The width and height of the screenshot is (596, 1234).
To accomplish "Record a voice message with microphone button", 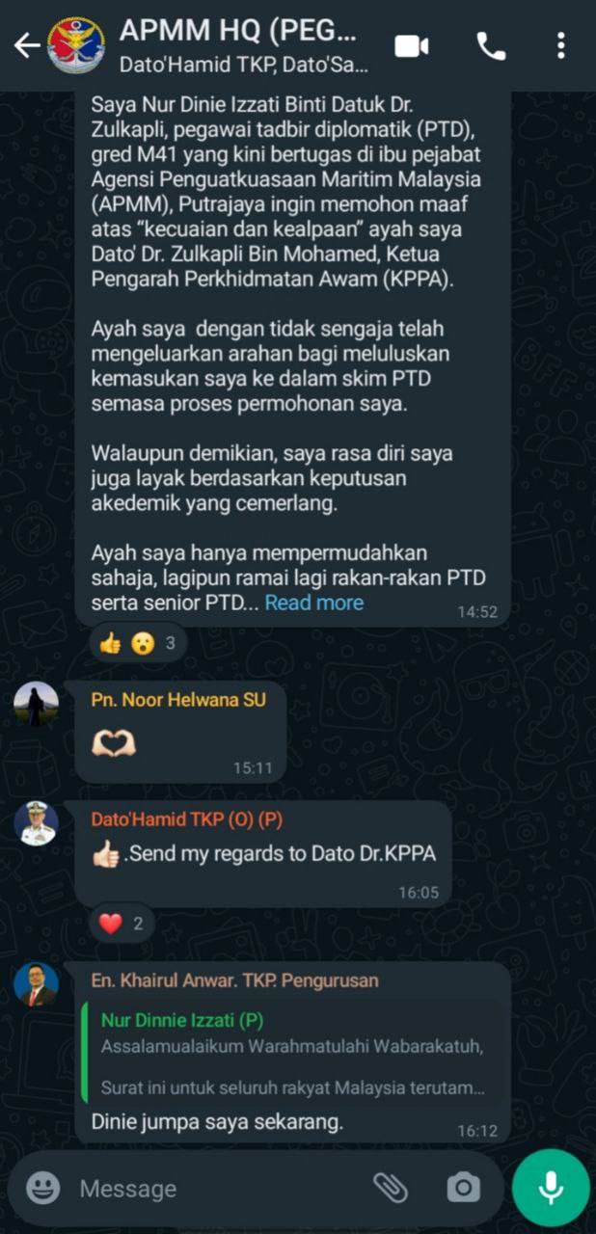I will [x=551, y=1188].
